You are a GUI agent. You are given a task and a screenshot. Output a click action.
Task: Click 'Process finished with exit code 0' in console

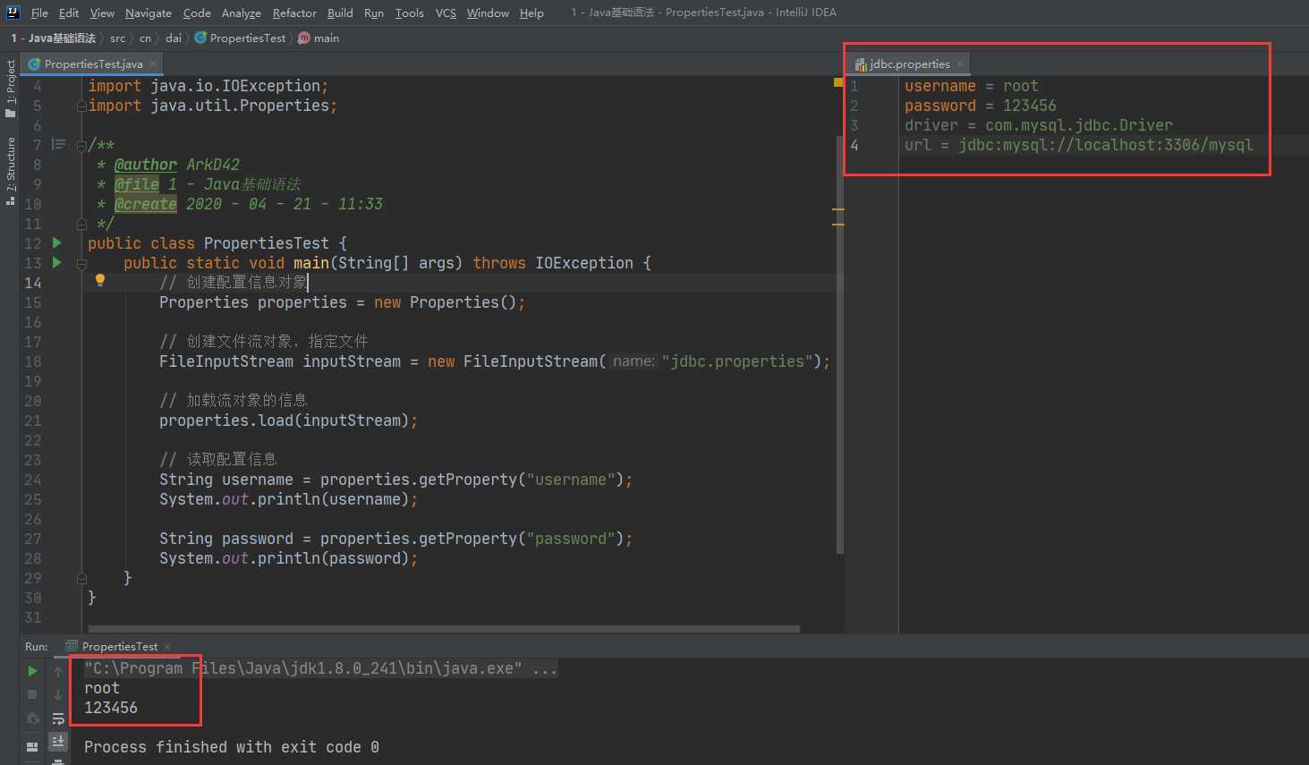pos(231,747)
